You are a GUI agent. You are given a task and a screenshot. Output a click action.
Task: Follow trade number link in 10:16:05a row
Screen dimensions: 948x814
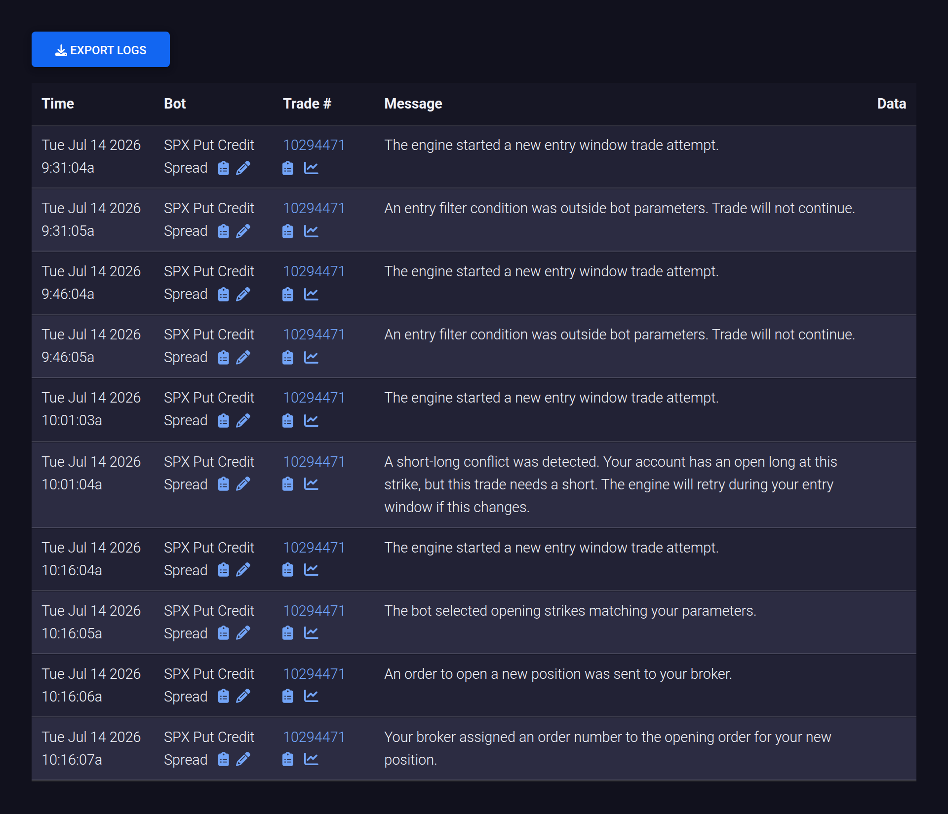tap(314, 611)
